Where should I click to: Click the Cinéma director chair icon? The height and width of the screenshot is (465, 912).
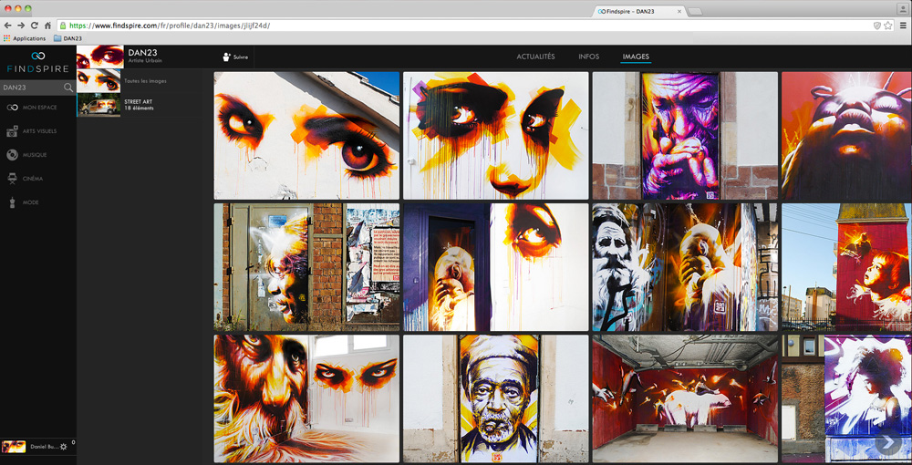[x=12, y=179]
